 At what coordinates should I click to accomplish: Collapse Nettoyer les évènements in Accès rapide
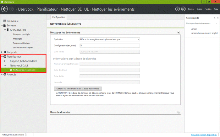pos(217,24)
